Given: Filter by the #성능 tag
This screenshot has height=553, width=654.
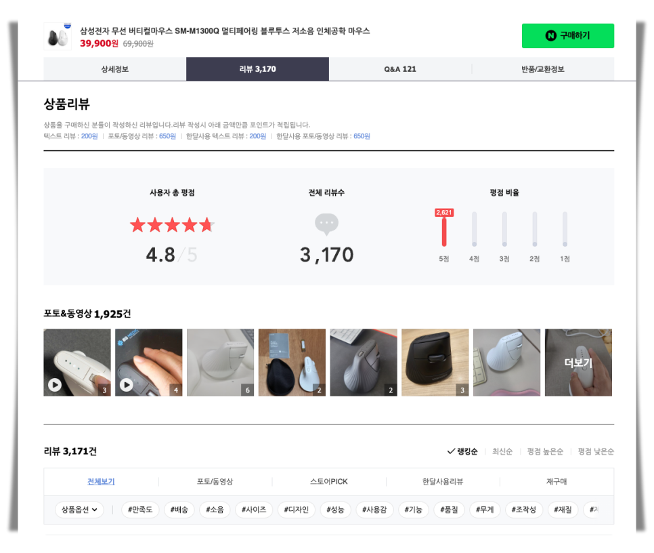Looking at the screenshot, I should point(335,510).
